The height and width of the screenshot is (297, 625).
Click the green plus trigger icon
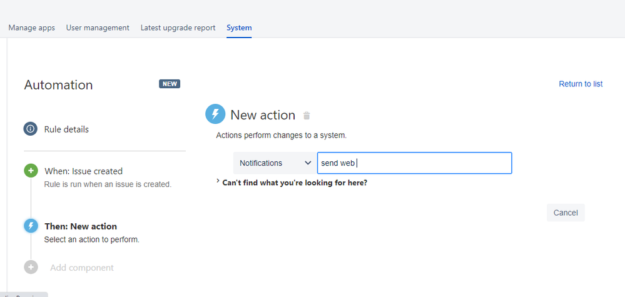31,171
